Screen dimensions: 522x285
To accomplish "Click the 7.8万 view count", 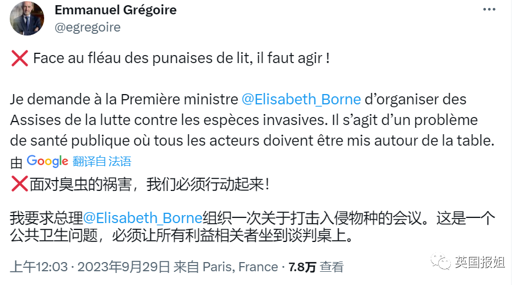I will [x=302, y=267].
